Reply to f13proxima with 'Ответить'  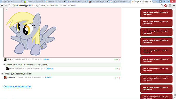48,78
